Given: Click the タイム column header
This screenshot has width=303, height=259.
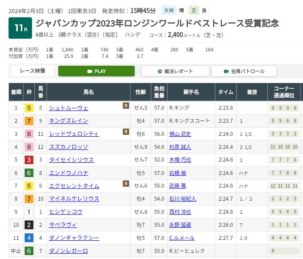Looking at the screenshot, I should pos(226,92).
